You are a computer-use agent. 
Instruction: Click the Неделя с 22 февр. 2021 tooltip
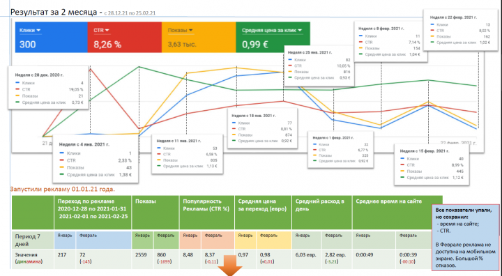[x=460, y=29]
